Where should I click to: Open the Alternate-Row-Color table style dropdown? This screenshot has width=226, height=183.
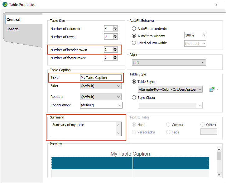(x=170, y=89)
